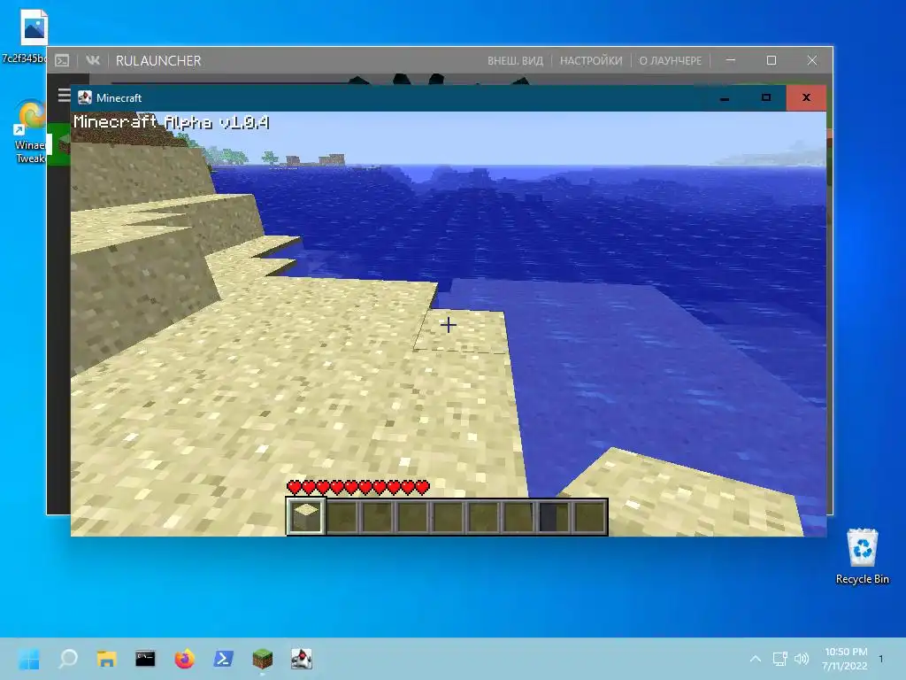This screenshot has width=906, height=680.
Task: Open the network status tray icon
Action: pos(780,659)
